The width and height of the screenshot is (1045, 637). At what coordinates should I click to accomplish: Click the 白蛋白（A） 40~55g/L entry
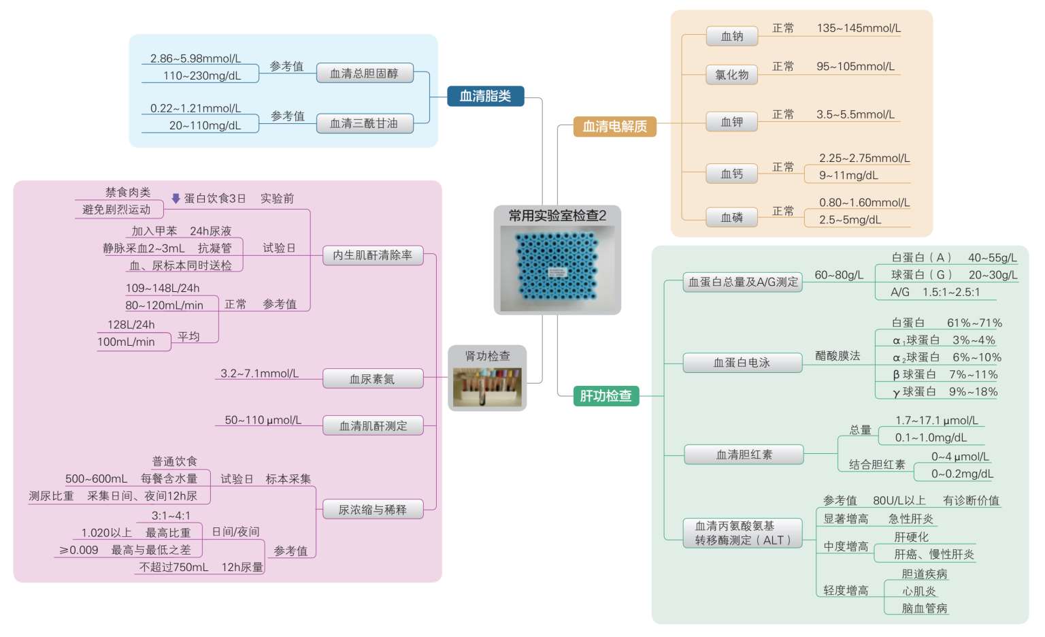955,257
